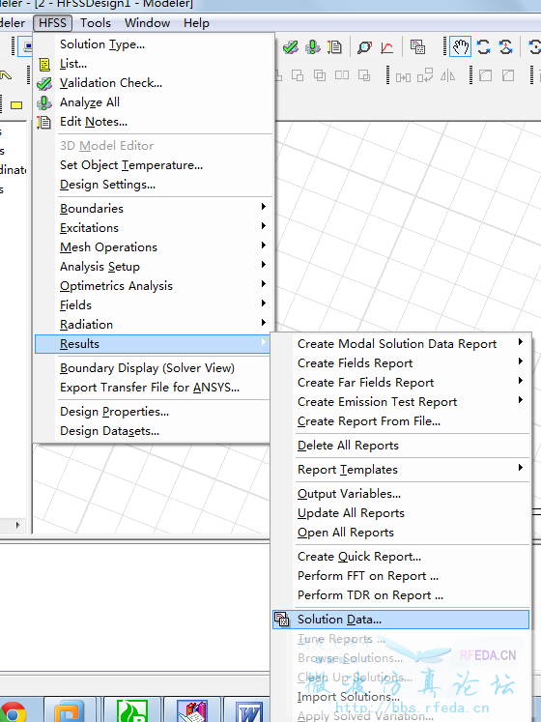
Task: Select Perform TDR on Report
Action: (x=401, y=595)
